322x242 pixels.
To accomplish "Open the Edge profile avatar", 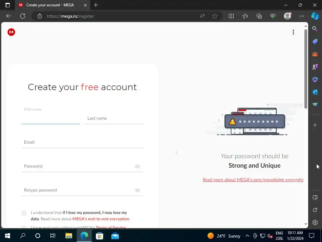I will [x=287, y=16].
